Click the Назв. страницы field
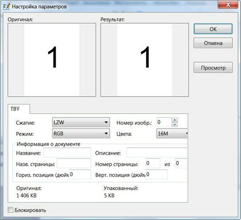 74,163
